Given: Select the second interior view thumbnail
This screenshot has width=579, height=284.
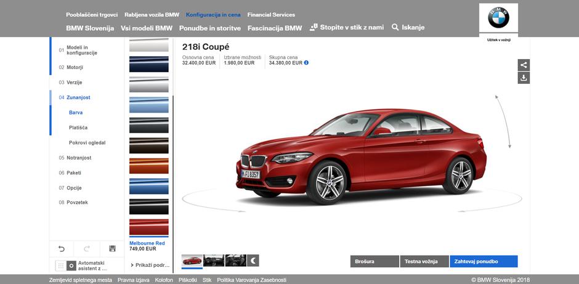Looking at the screenshot, I should 235,261.
